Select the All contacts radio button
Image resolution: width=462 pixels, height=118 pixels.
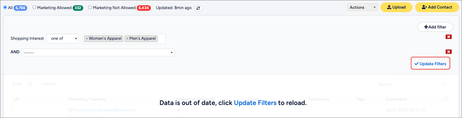tap(5, 7)
